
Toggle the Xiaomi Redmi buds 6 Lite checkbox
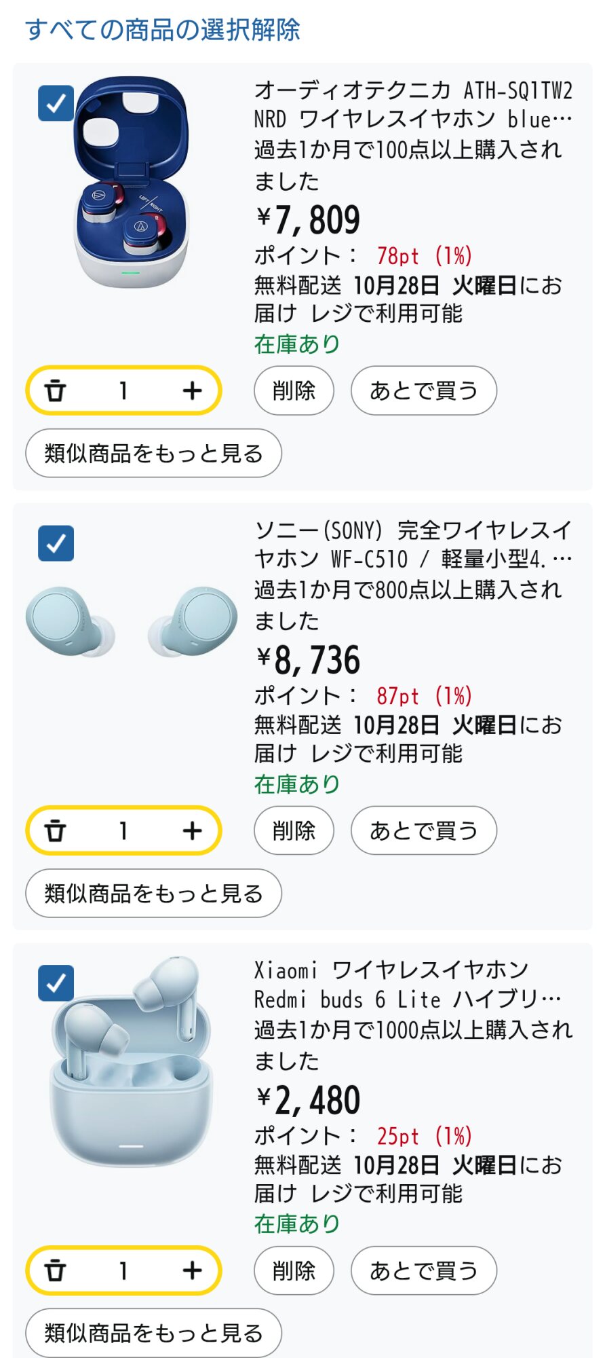click(x=56, y=983)
